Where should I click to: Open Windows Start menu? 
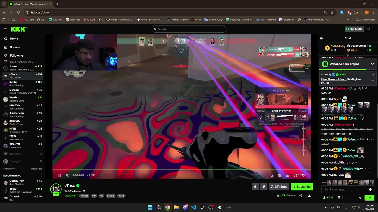coord(150,207)
